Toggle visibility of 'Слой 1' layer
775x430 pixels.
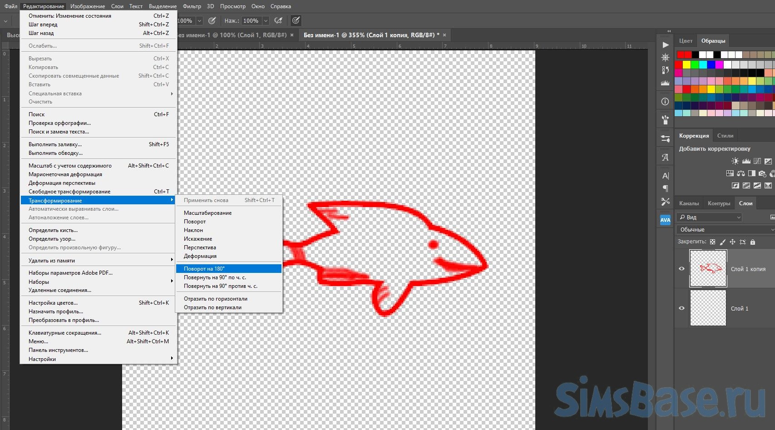pos(681,308)
